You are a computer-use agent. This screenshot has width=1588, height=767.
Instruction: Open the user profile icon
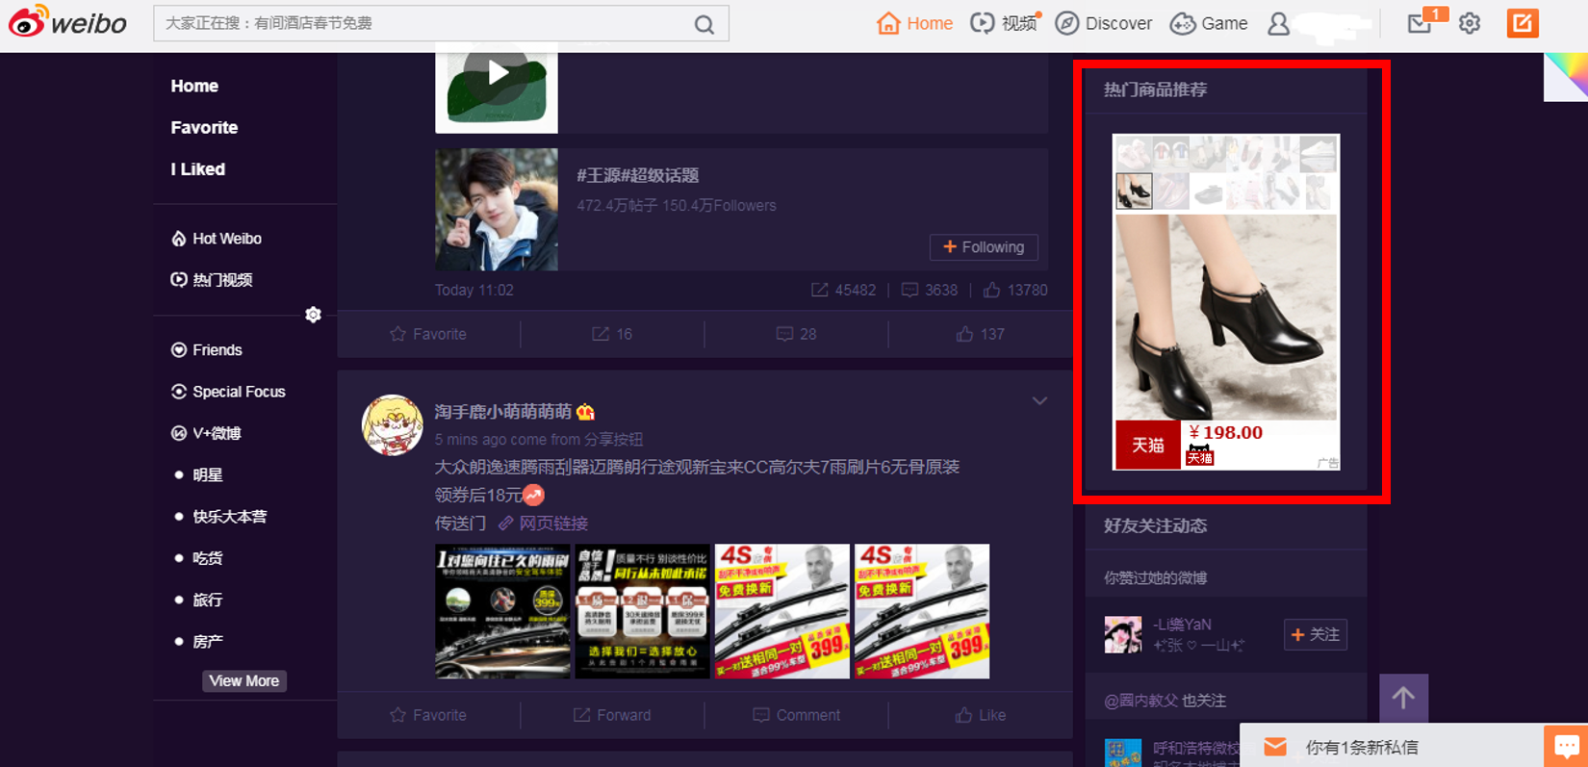point(1278,24)
